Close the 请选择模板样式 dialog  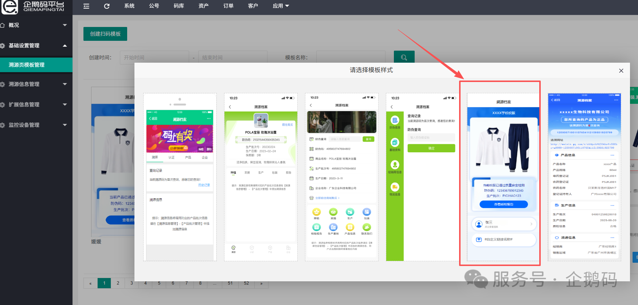(621, 71)
